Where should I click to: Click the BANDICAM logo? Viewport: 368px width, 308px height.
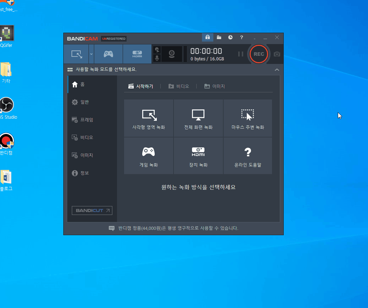pos(82,39)
